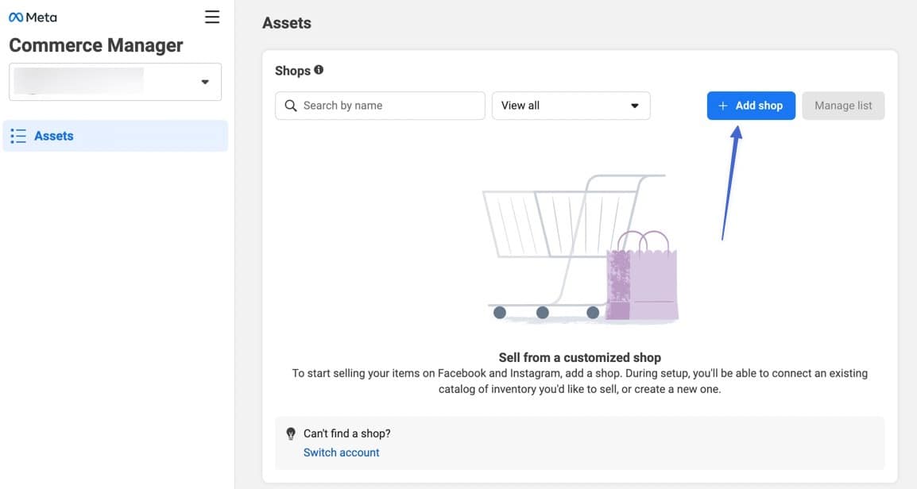Image resolution: width=917 pixels, height=489 pixels.
Task: Click the Assets page heading
Action: [x=286, y=23]
